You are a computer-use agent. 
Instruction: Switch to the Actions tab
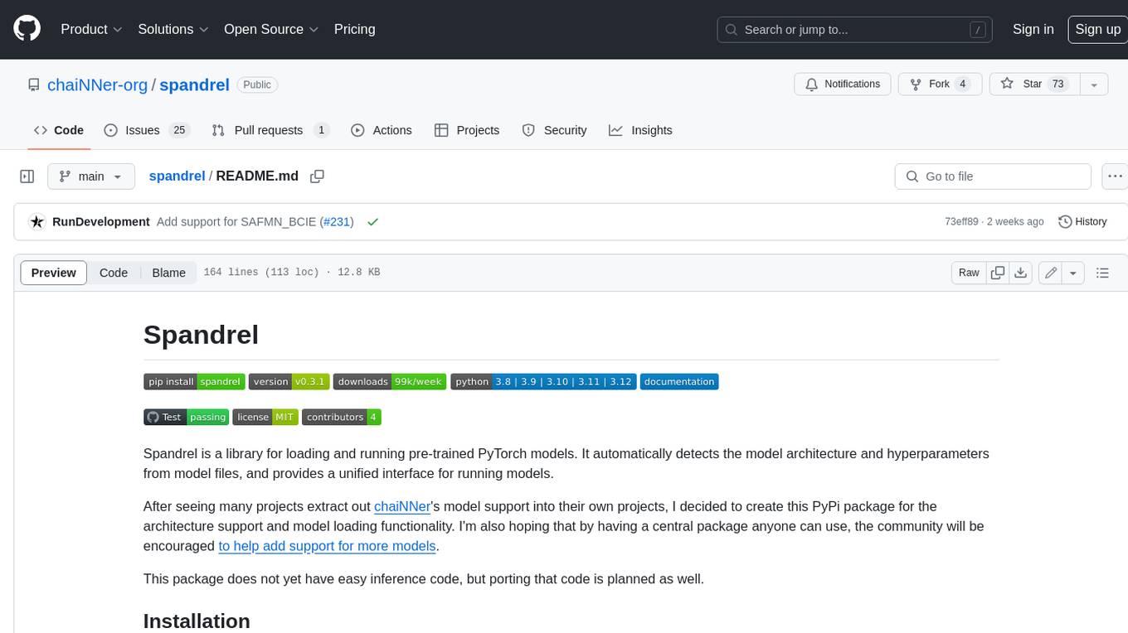point(381,130)
